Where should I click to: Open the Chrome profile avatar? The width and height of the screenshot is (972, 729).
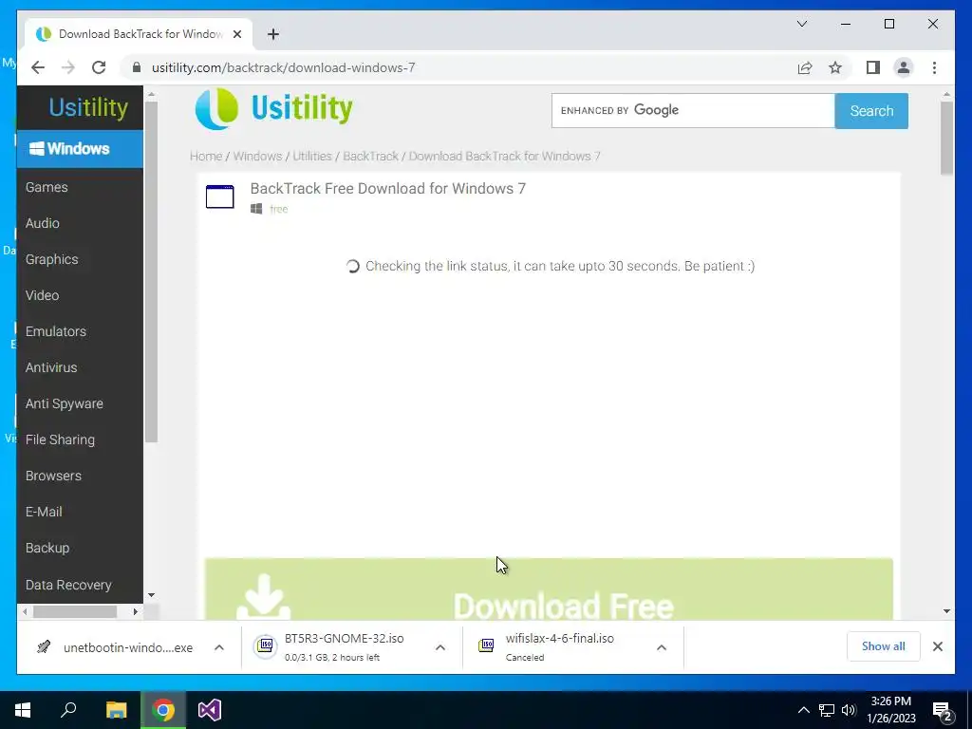point(904,67)
